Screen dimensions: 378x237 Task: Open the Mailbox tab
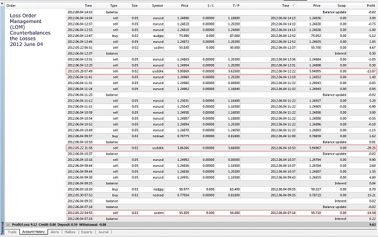pos(70,232)
